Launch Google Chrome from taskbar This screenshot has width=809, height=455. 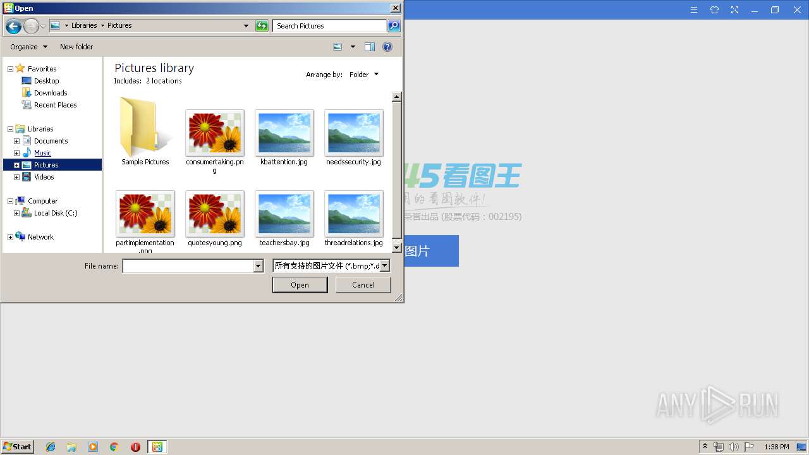[114, 447]
